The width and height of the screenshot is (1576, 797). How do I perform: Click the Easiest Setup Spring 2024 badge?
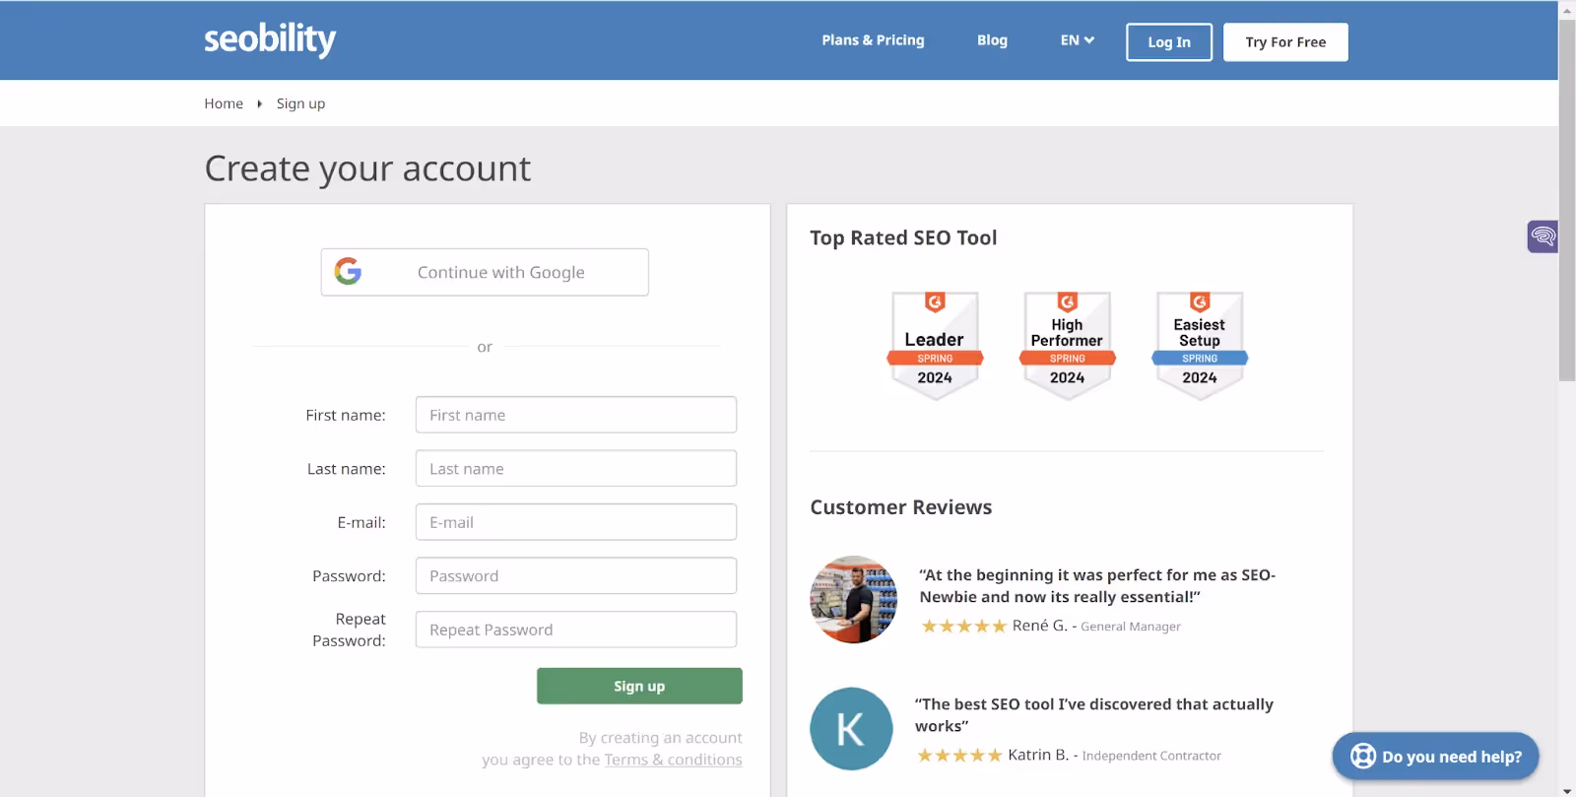(1200, 345)
